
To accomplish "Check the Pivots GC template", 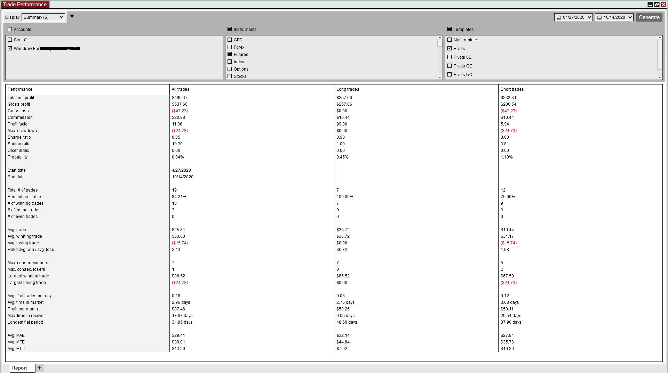I will [x=450, y=66].
